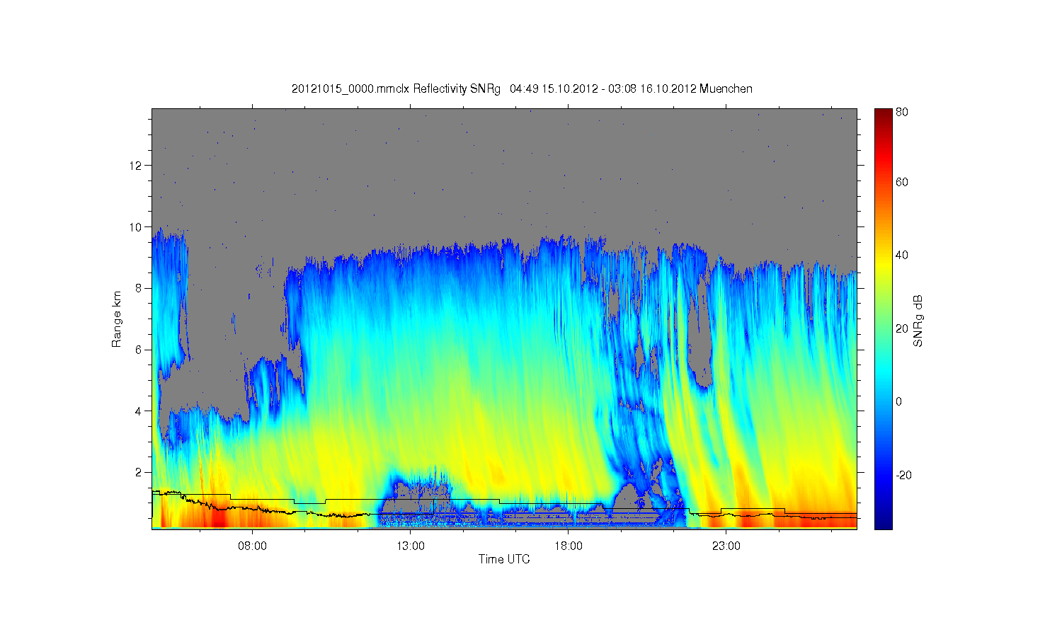Click the 'SNRg dB' colorbar label
The image size is (1062, 637).
tap(918, 321)
